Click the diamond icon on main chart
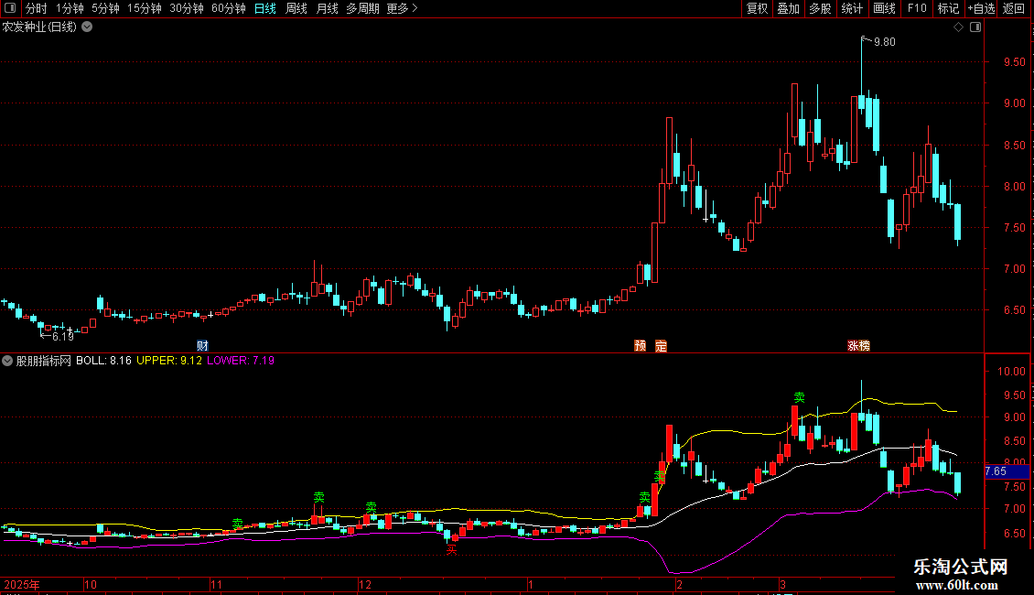The height and width of the screenshot is (595, 1034). (959, 27)
